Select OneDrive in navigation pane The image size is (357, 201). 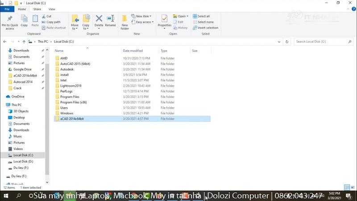coord(18,96)
